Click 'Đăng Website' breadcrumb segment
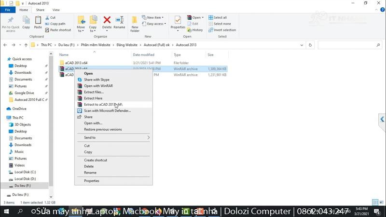Image resolution: width=386 pixels, height=217 pixels. point(127,45)
